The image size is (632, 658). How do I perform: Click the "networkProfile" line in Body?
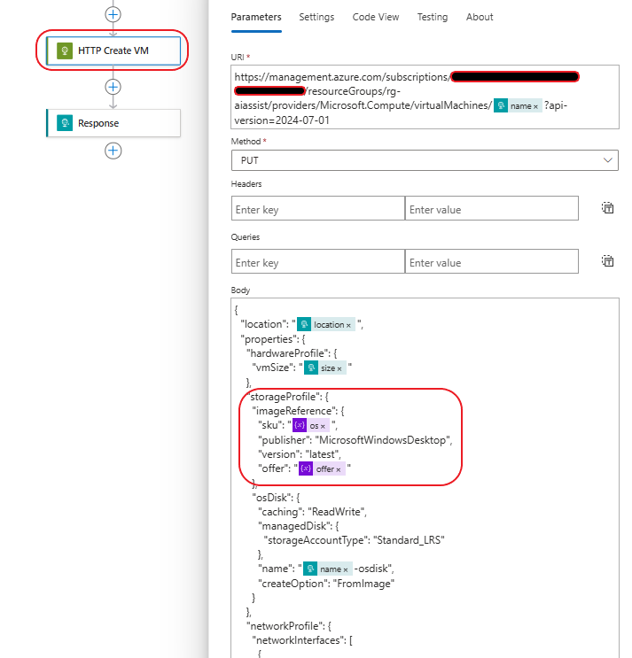tap(288, 626)
